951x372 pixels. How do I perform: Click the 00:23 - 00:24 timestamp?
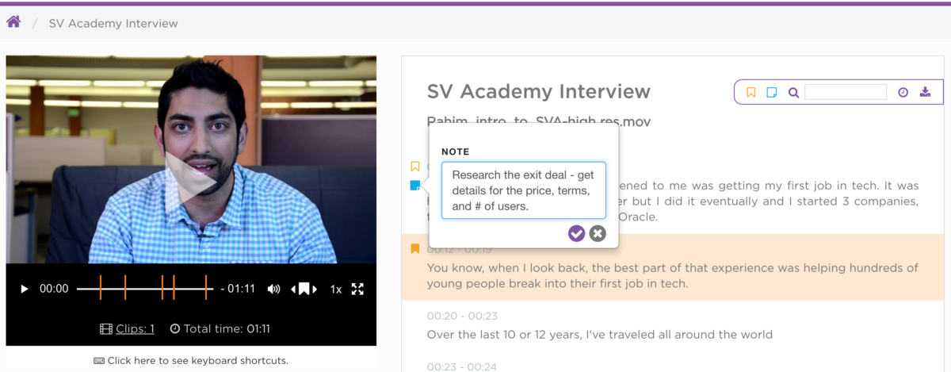click(x=462, y=366)
